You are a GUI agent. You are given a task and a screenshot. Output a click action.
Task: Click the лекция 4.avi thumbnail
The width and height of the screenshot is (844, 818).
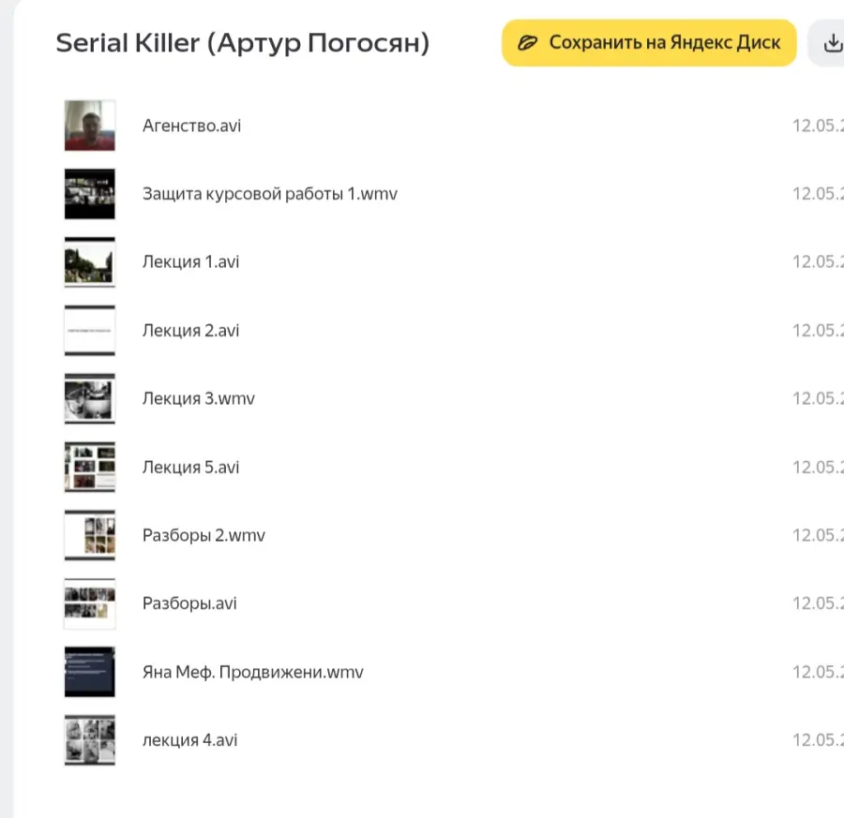click(90, 740)
